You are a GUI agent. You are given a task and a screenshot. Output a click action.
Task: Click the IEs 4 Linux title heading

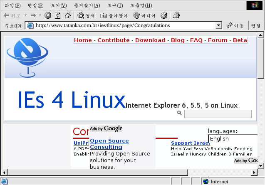[72, 100]
